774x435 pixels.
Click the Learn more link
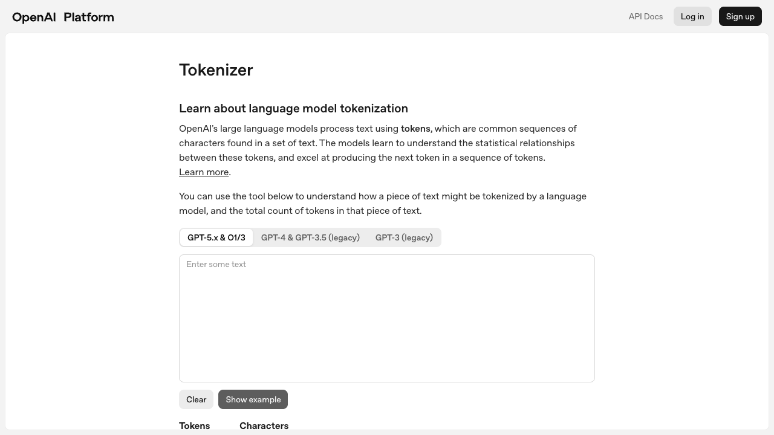203,172
